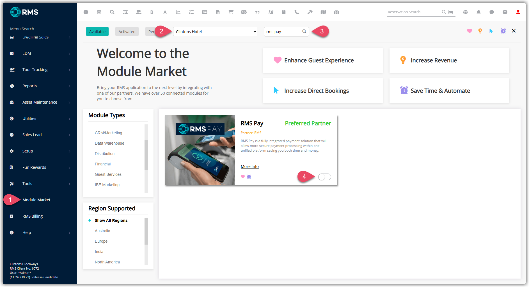529x287 pixels.
Task: Click the Increase Revenue card
Action: click(449, 60)
